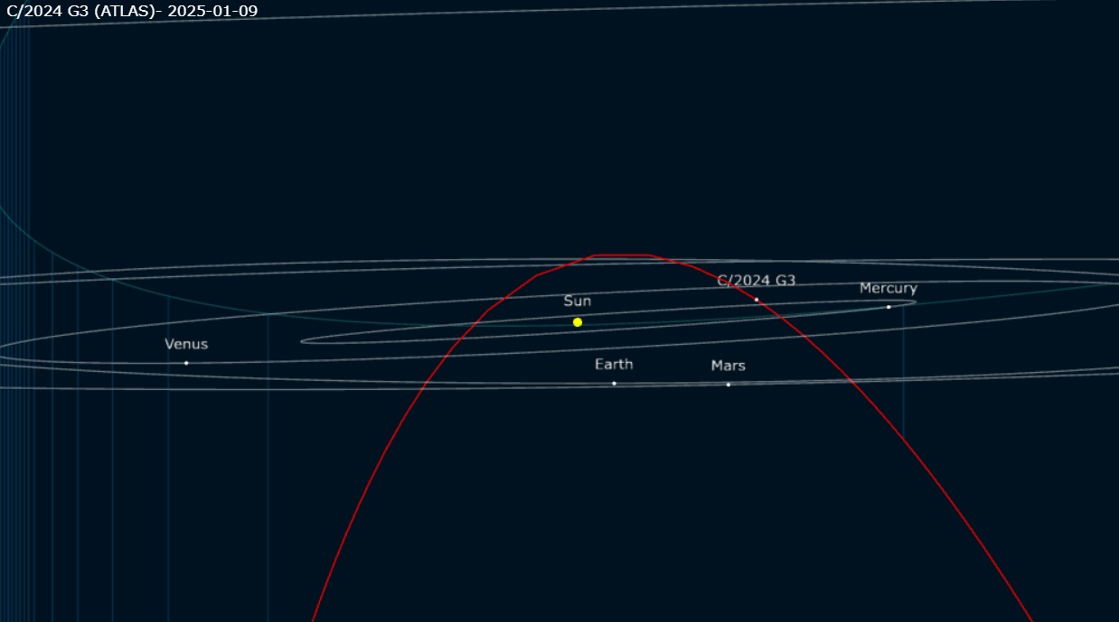Click the flat top of the red comet orbit
This screenshot has height=622, width=1119.
622,255
